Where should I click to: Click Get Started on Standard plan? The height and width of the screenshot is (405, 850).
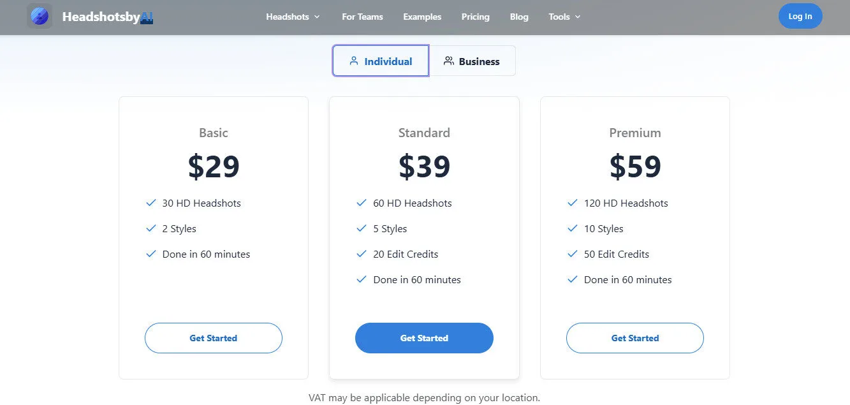click(x=424, y=338)
